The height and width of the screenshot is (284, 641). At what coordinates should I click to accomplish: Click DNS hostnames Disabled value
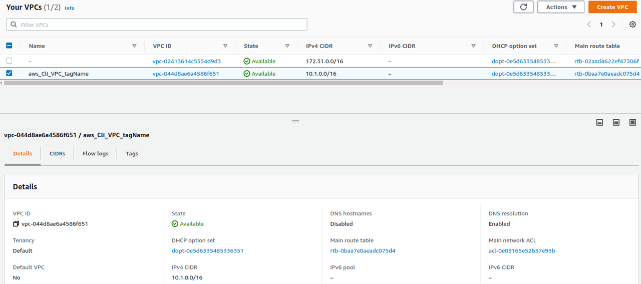342,224
